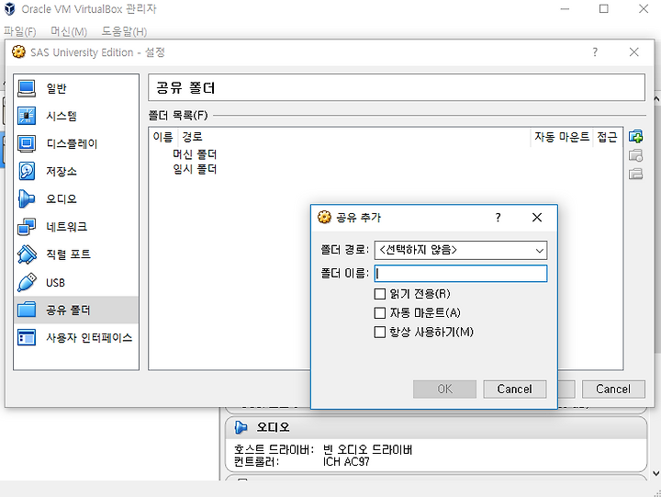Image resolution: width=661 pixels, height=497 pixels.
Task: Enable make permanent (항상 사용하기) checkbox
Action: (x=380, y=332)
